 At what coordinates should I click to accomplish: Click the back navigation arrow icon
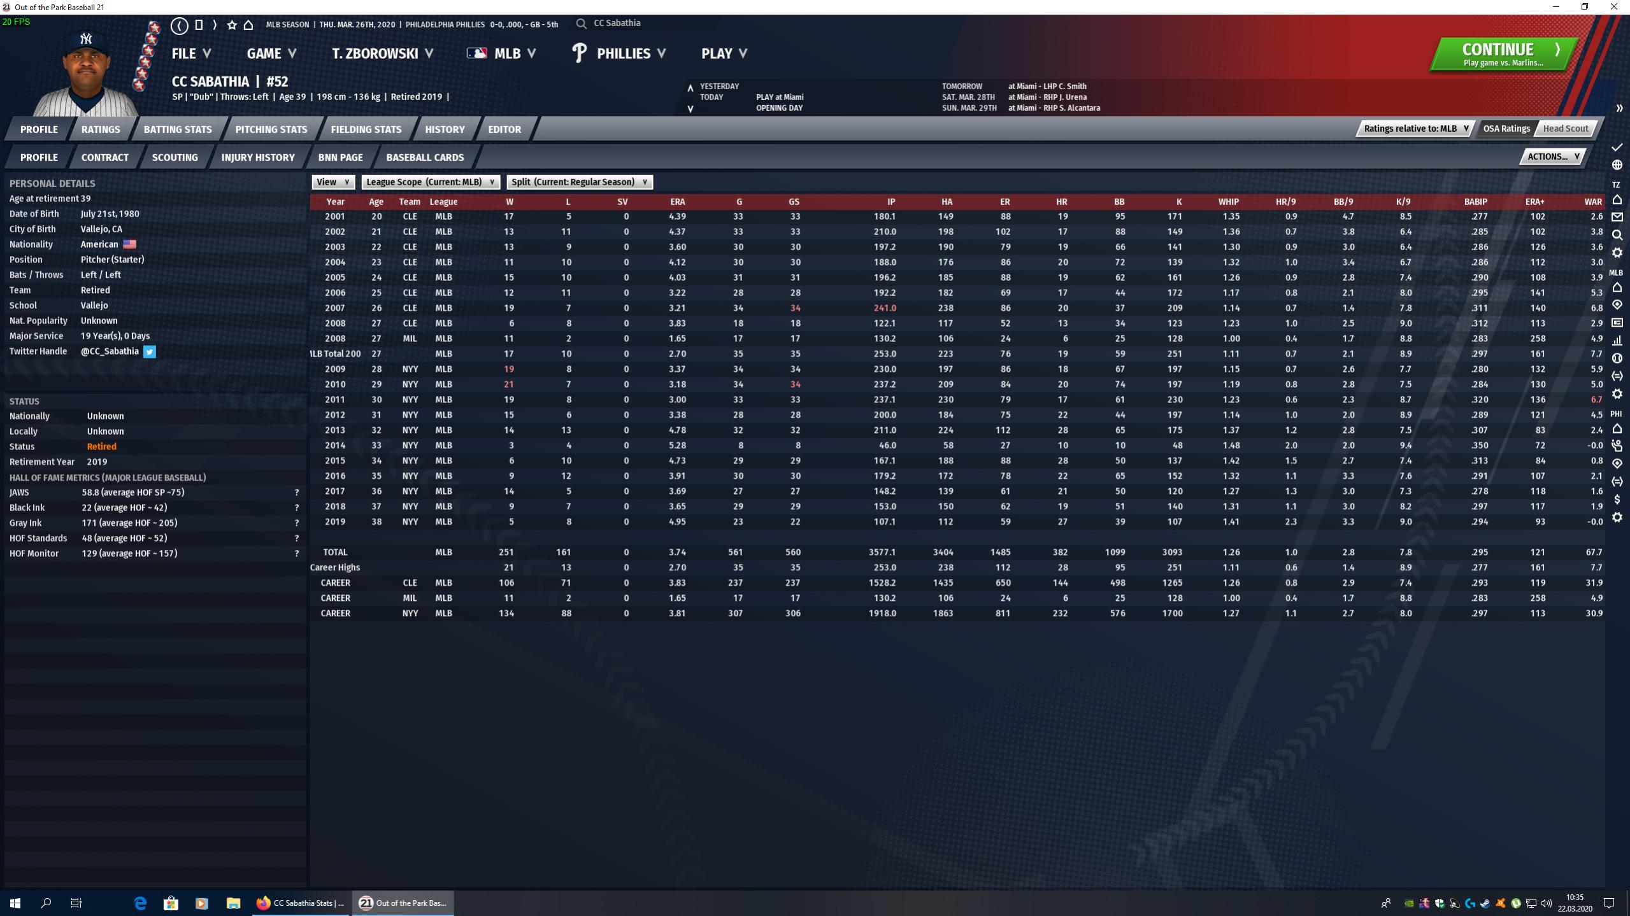[x=180, y=25]
